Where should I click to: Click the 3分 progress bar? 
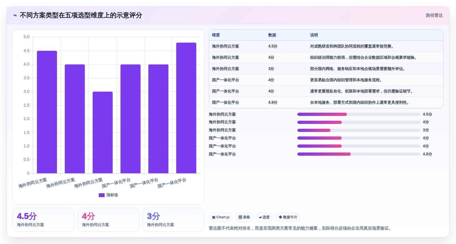coord(359,130)
